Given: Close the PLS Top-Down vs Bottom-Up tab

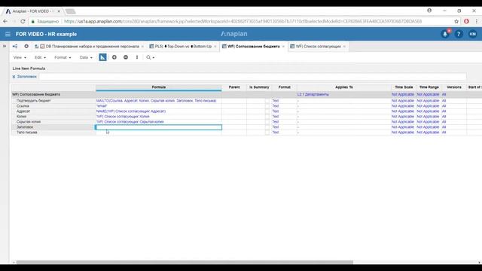Looking at the screenshot, I should (215, 47).
